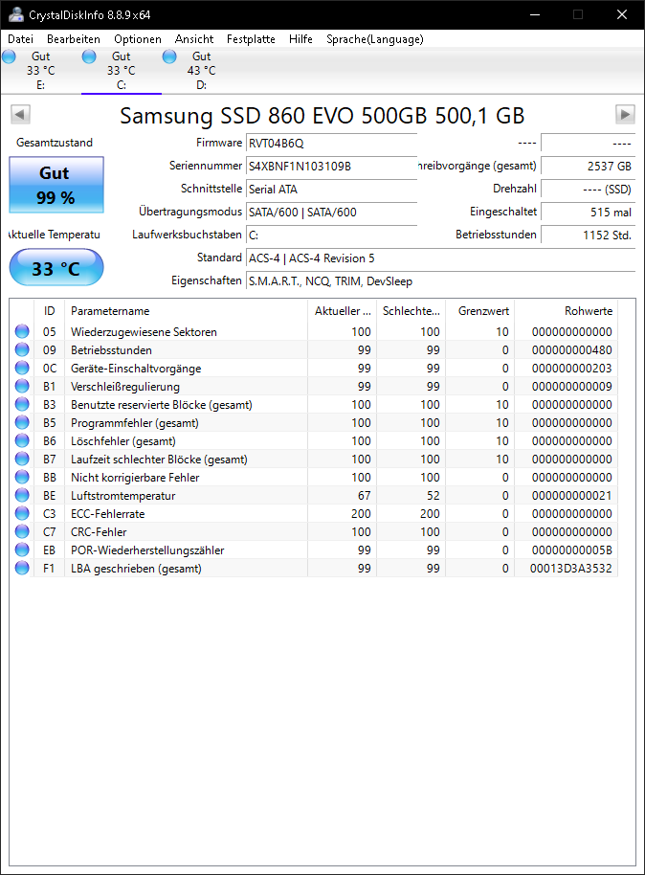This screenshot has width=645, height=875.
Task: Sort table by ID column header
Action: coord(50,311)
